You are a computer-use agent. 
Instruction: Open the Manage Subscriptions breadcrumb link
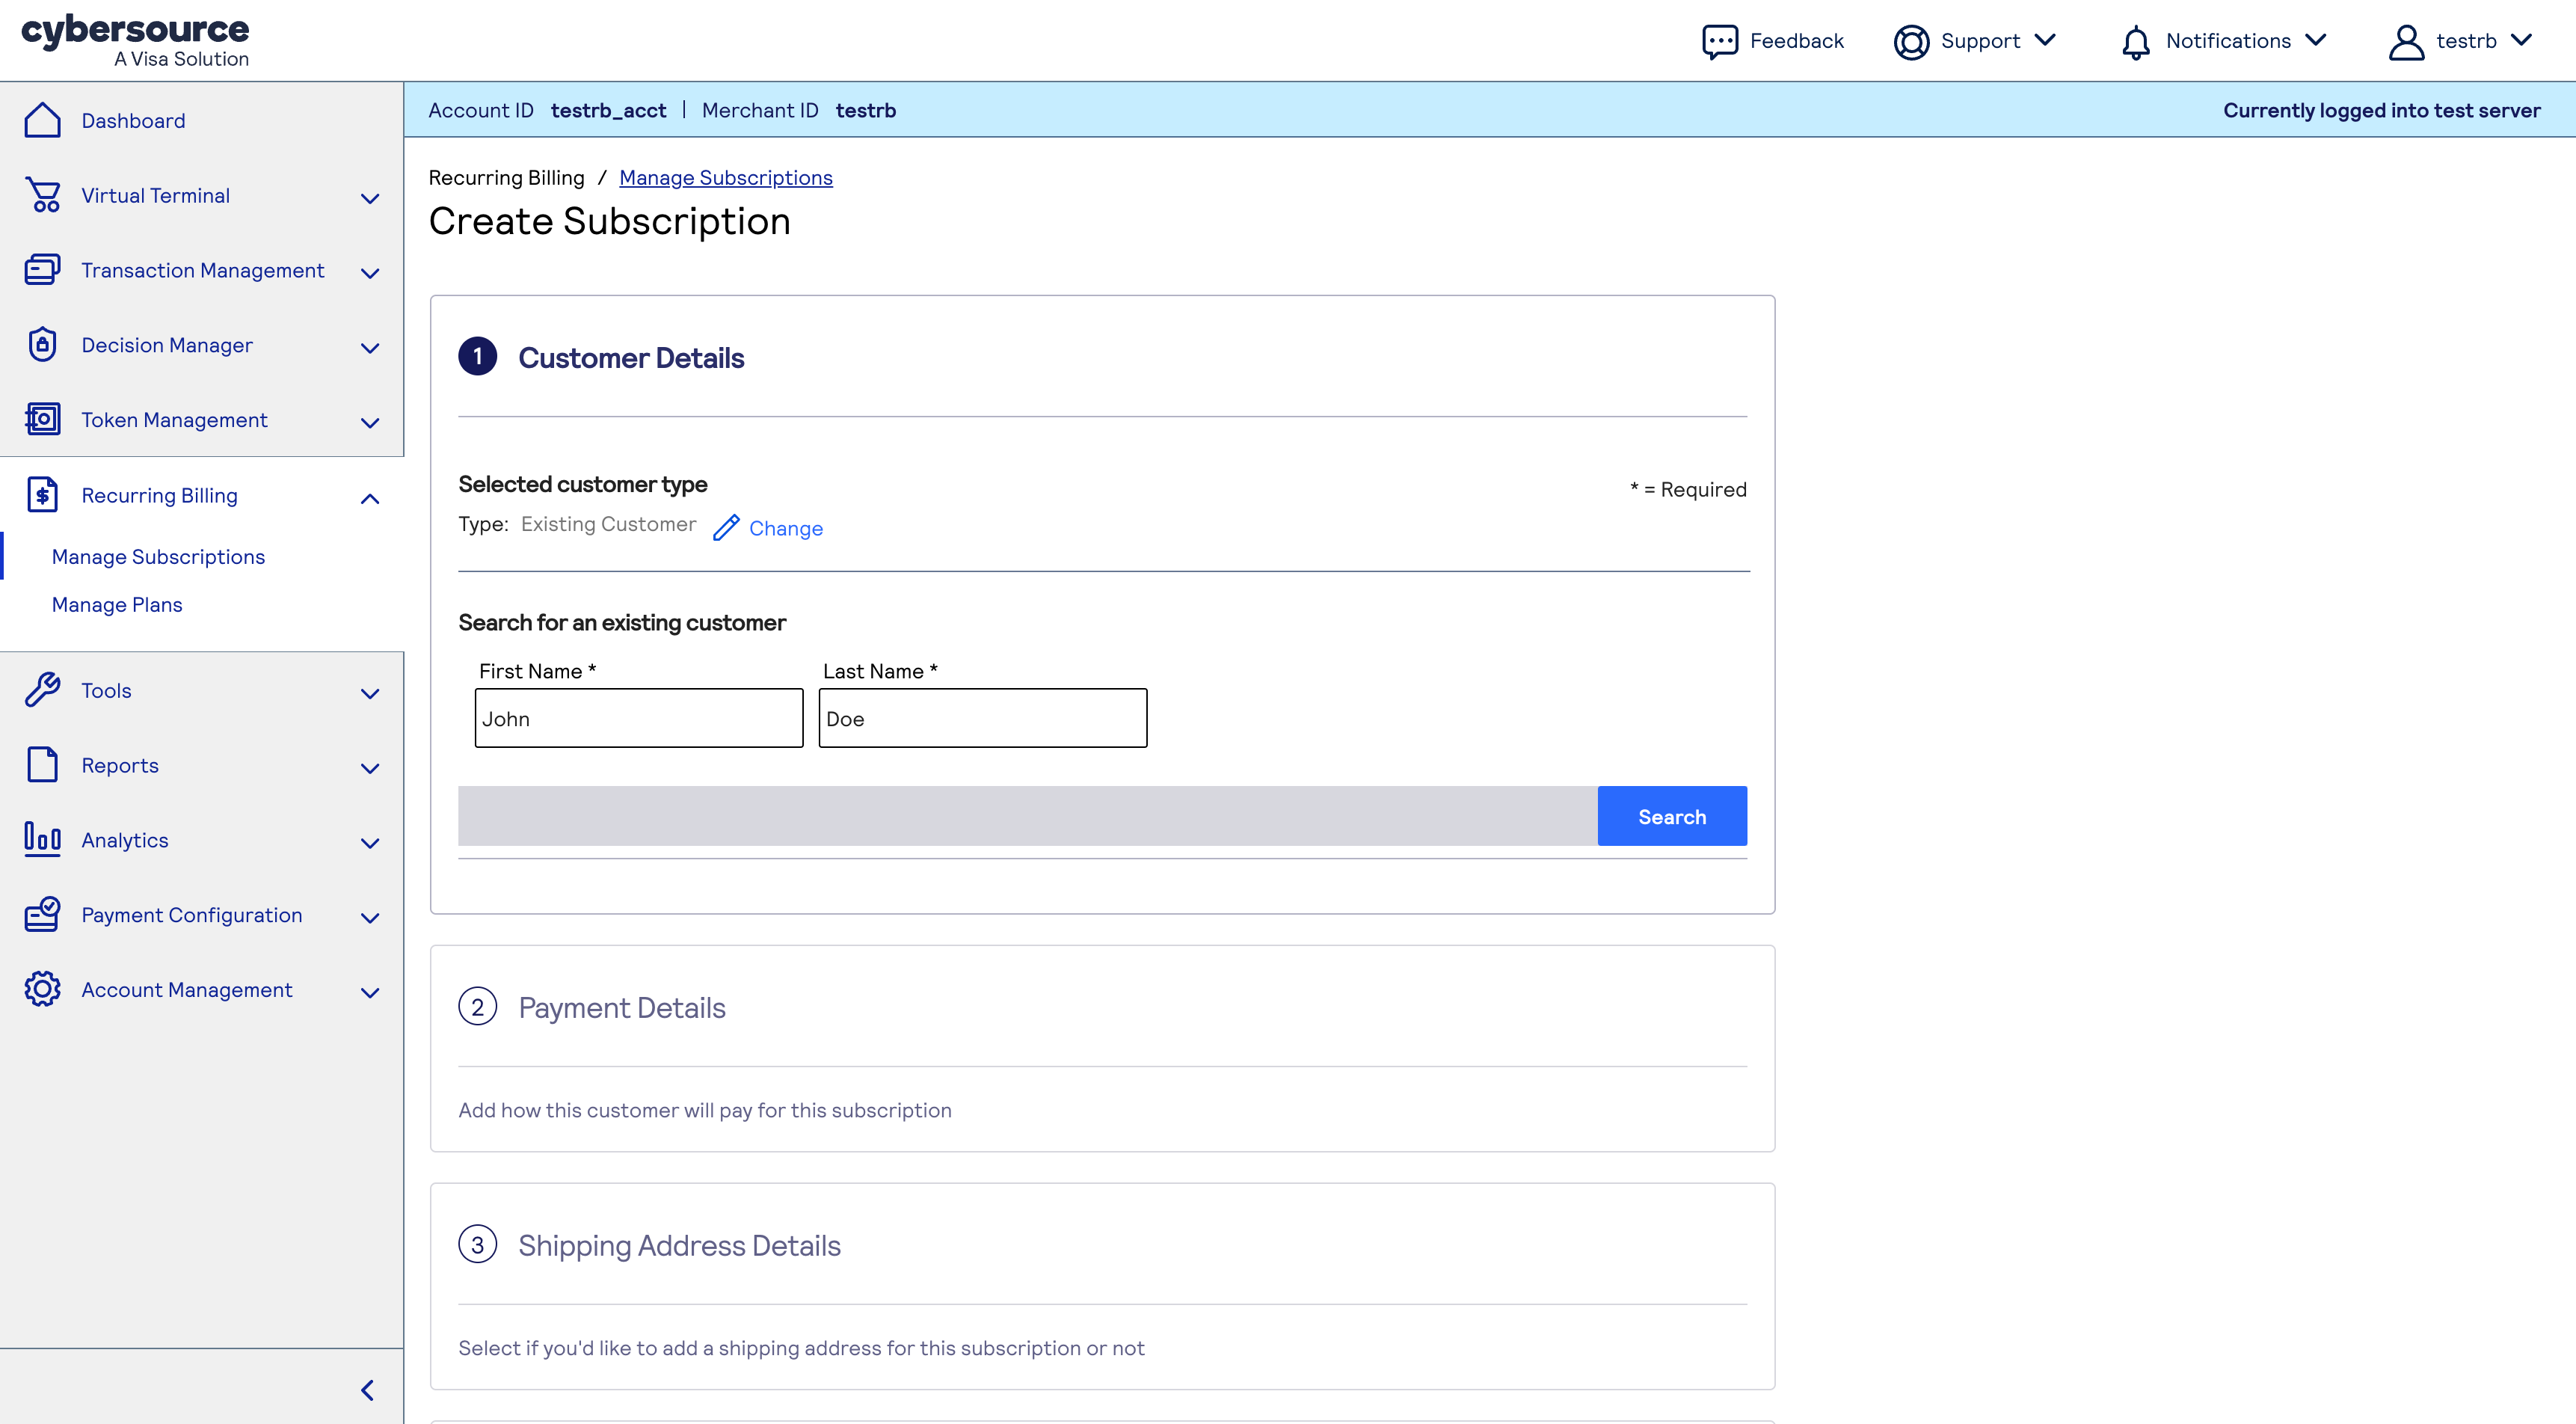point(726,177)
